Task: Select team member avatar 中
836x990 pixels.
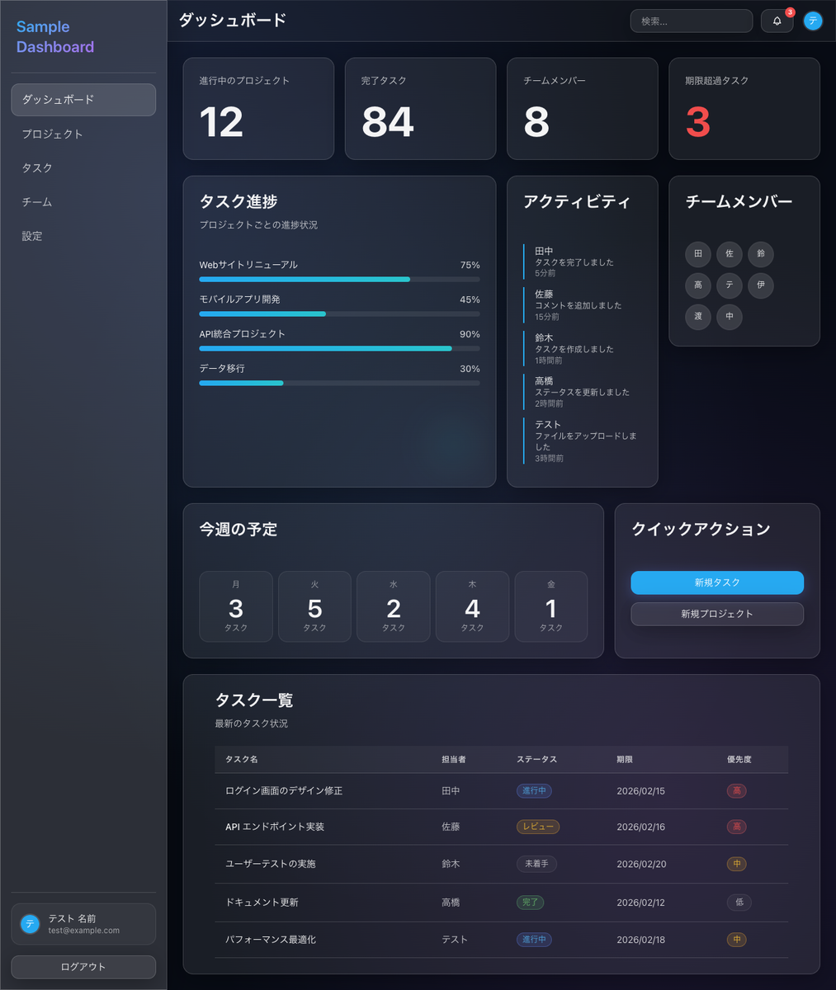Action: click(x=730, y=317)
